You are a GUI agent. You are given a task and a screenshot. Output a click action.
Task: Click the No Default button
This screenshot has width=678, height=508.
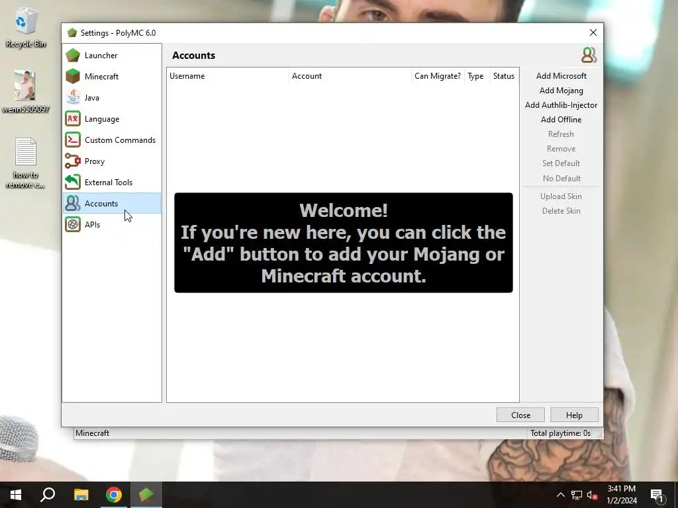[x=561, y=179]
